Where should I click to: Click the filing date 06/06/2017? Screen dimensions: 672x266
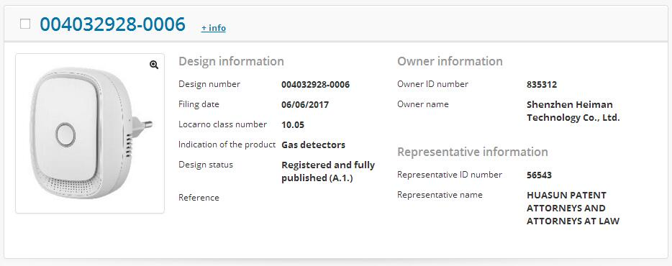tap(305, 104)
